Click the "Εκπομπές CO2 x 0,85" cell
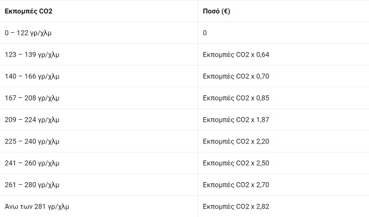 [x=236, y=98]
